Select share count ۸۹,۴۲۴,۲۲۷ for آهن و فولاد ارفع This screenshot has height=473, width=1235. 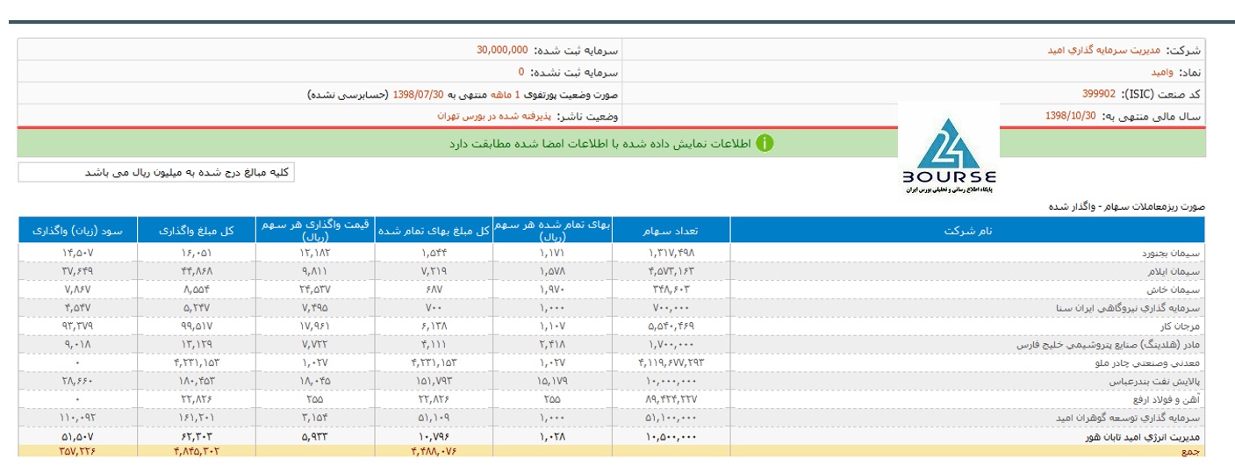click(671, 400)
